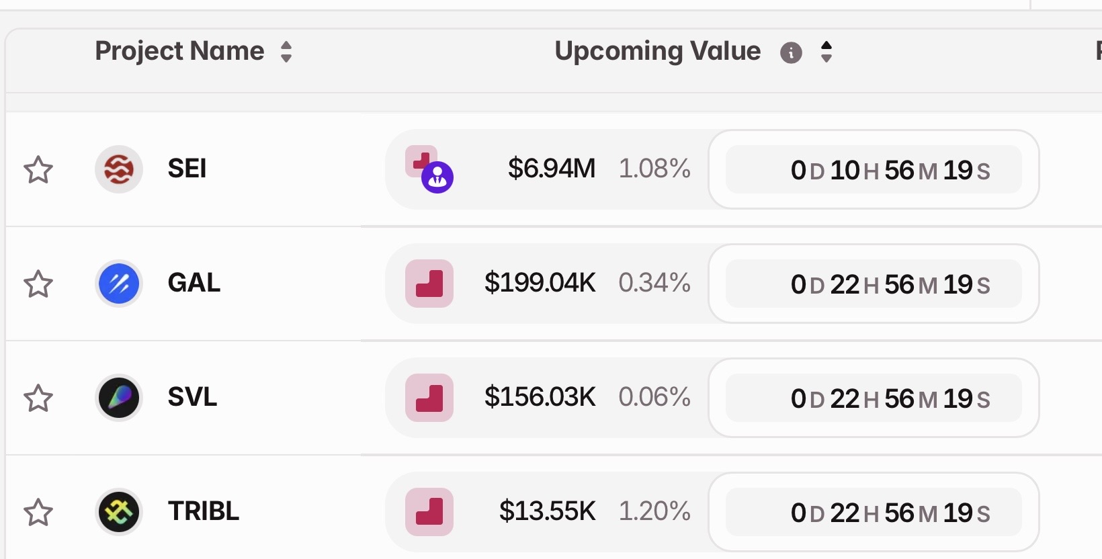Open the TRIBL project name link
The width and height of the screenshot is (1102, 559).
click(x=204, y=511)
